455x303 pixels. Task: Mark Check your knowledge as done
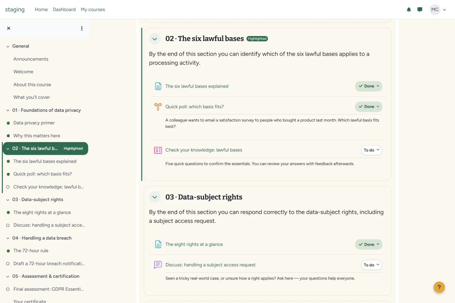pyautogui.click(x=372, y=150)
